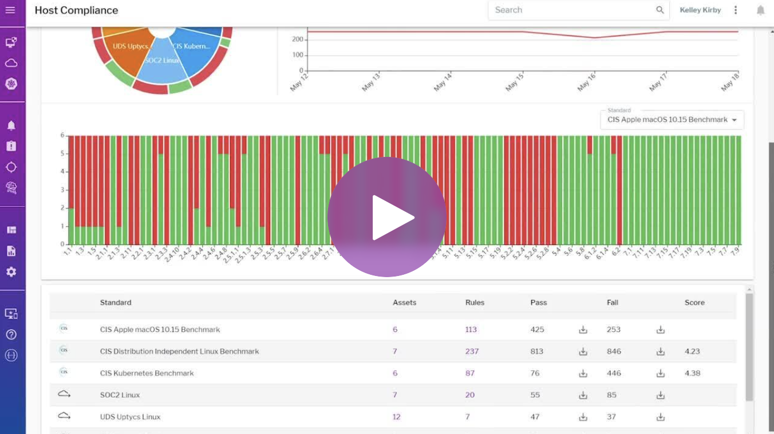The width and height of the screenshot is (774, 434).
Task: Click the Host Compliance page title
Action: coord(76,10)
